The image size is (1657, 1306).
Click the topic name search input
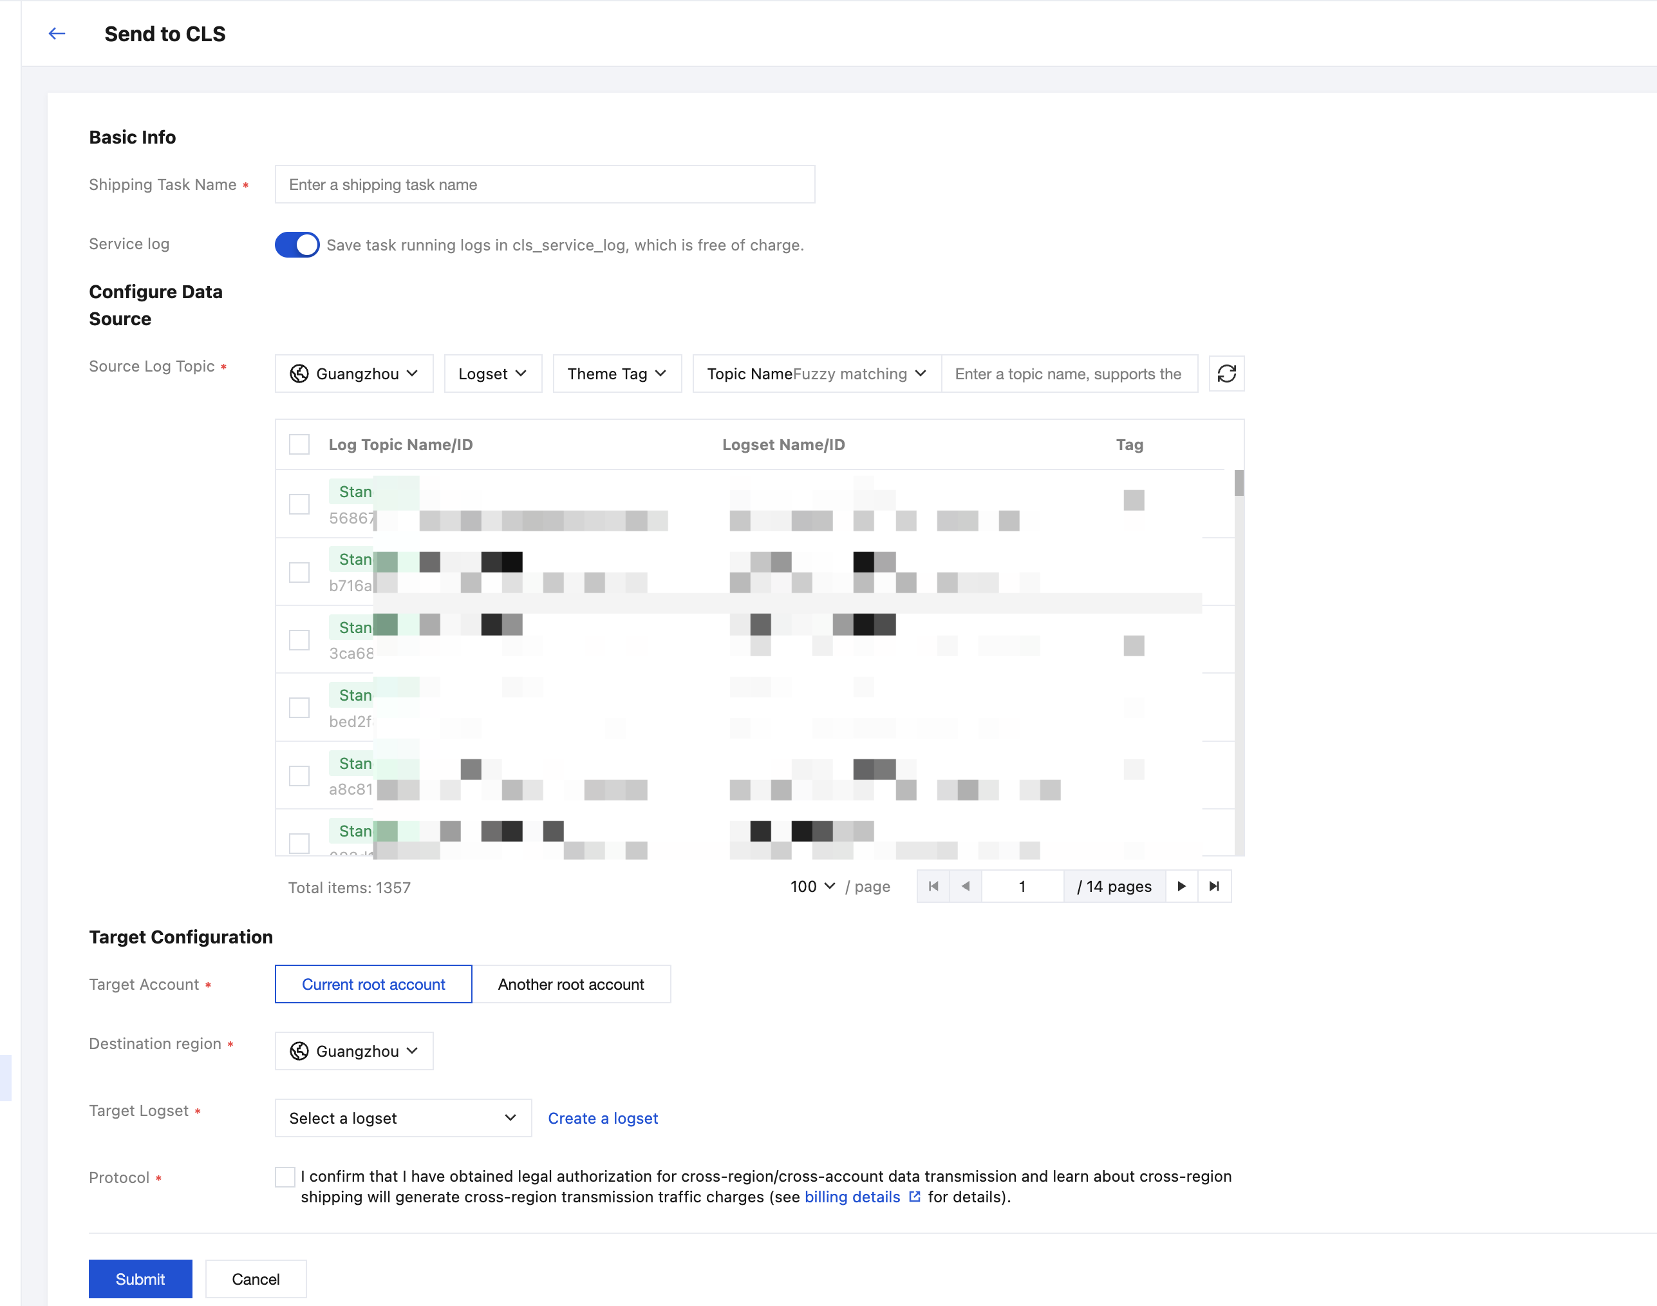click(x=1069, y=374)
